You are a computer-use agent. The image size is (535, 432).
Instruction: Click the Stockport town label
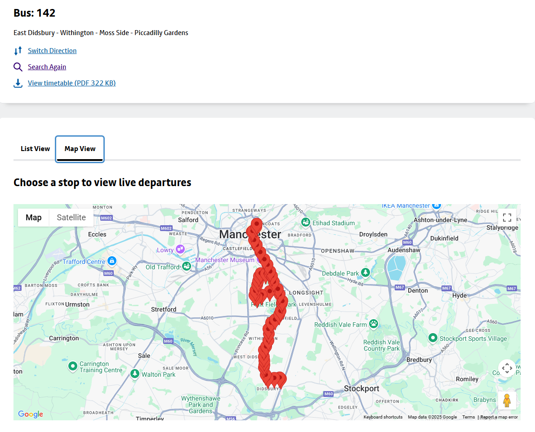pos(361,389)
